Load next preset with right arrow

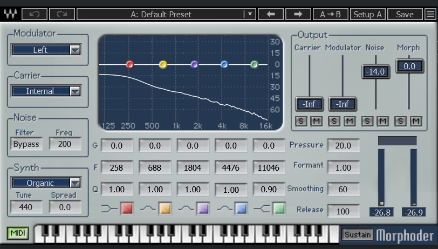click(298, 14)
